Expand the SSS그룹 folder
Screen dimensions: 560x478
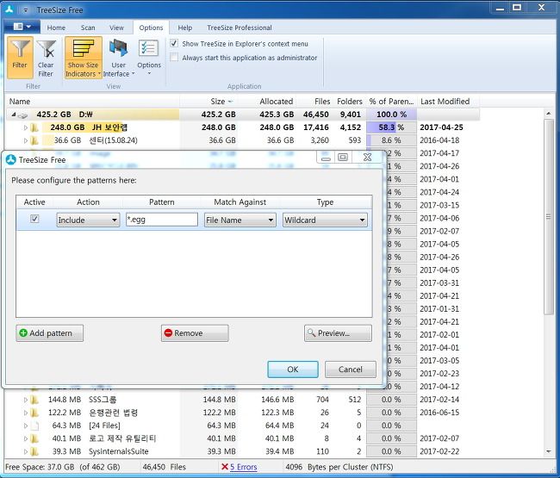tap(26, 400)
